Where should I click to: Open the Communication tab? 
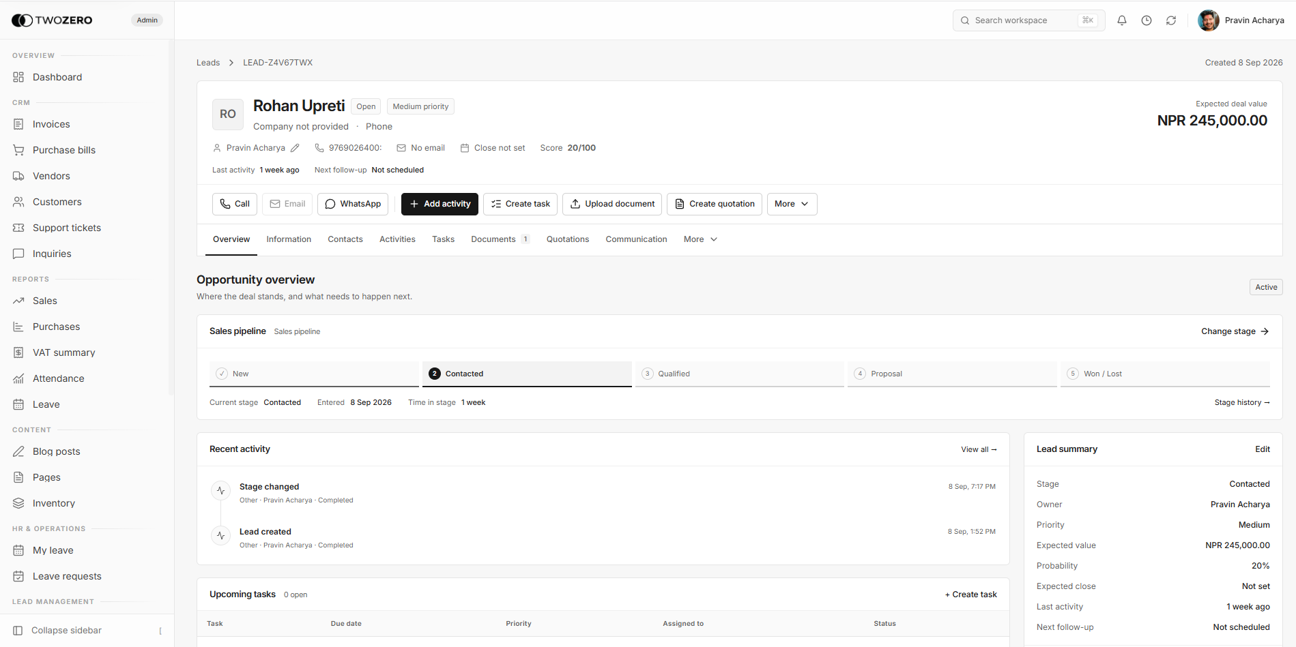pos(636,239)
